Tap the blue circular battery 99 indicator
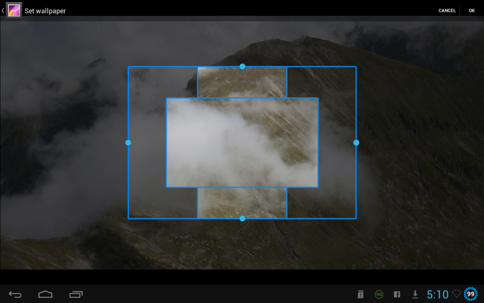Image resolution: width=484 pixels, height=303 pixels. point(471,294)
